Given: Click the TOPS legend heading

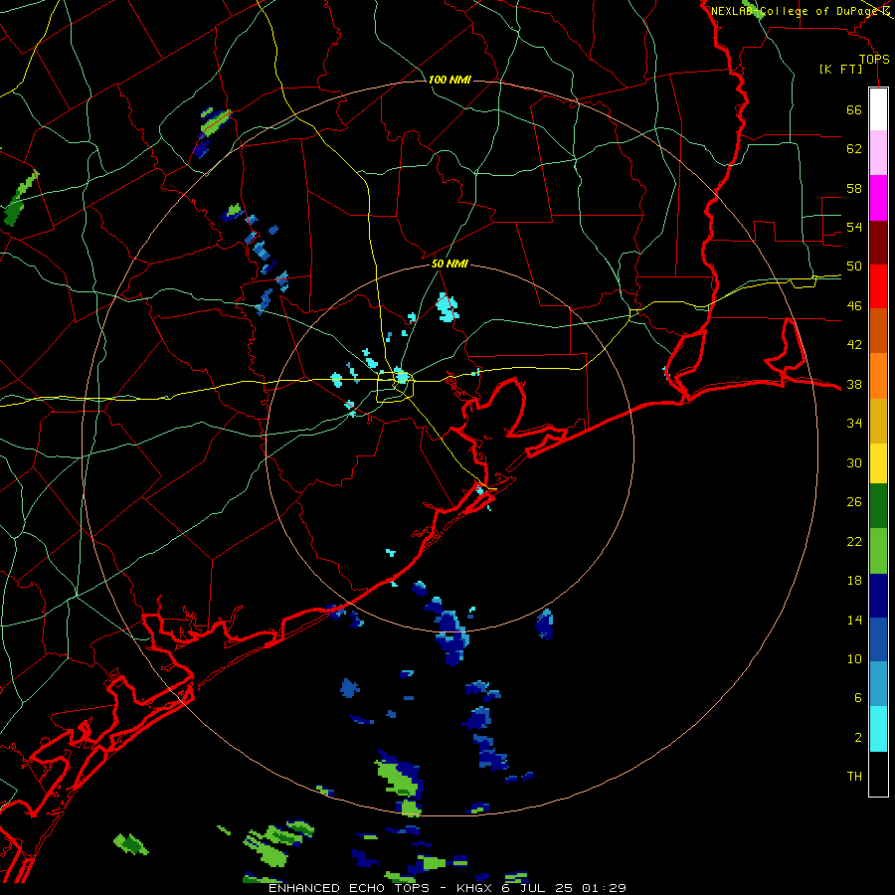Looking at the screenshot, I should 874,60.
